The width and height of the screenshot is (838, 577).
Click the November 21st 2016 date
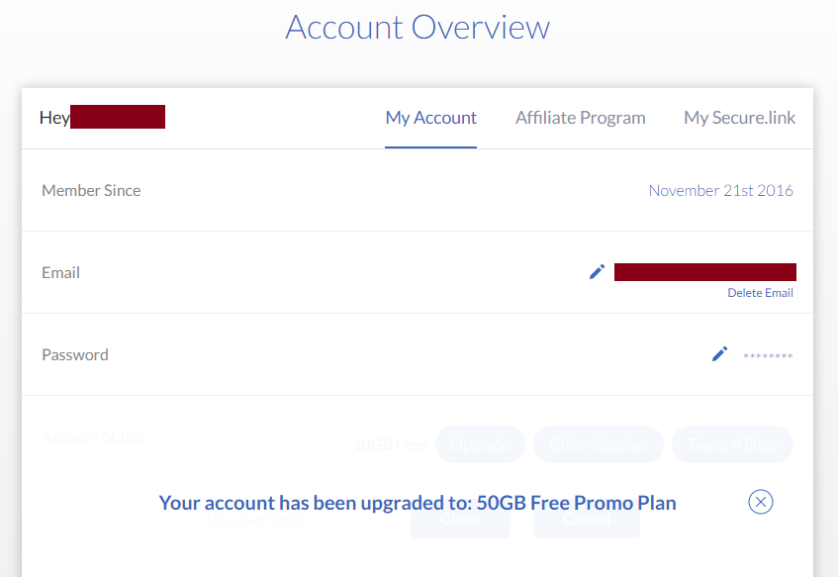pyautogui.click(x=720, y=190)
